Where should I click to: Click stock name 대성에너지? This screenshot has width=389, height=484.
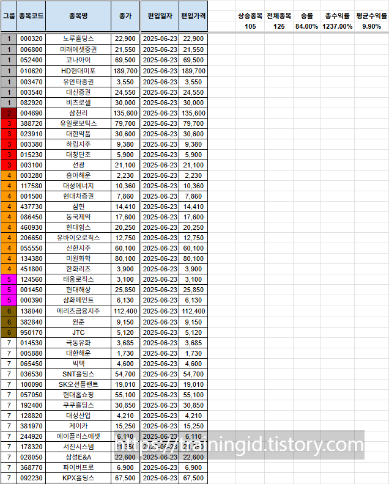point(78,186)
